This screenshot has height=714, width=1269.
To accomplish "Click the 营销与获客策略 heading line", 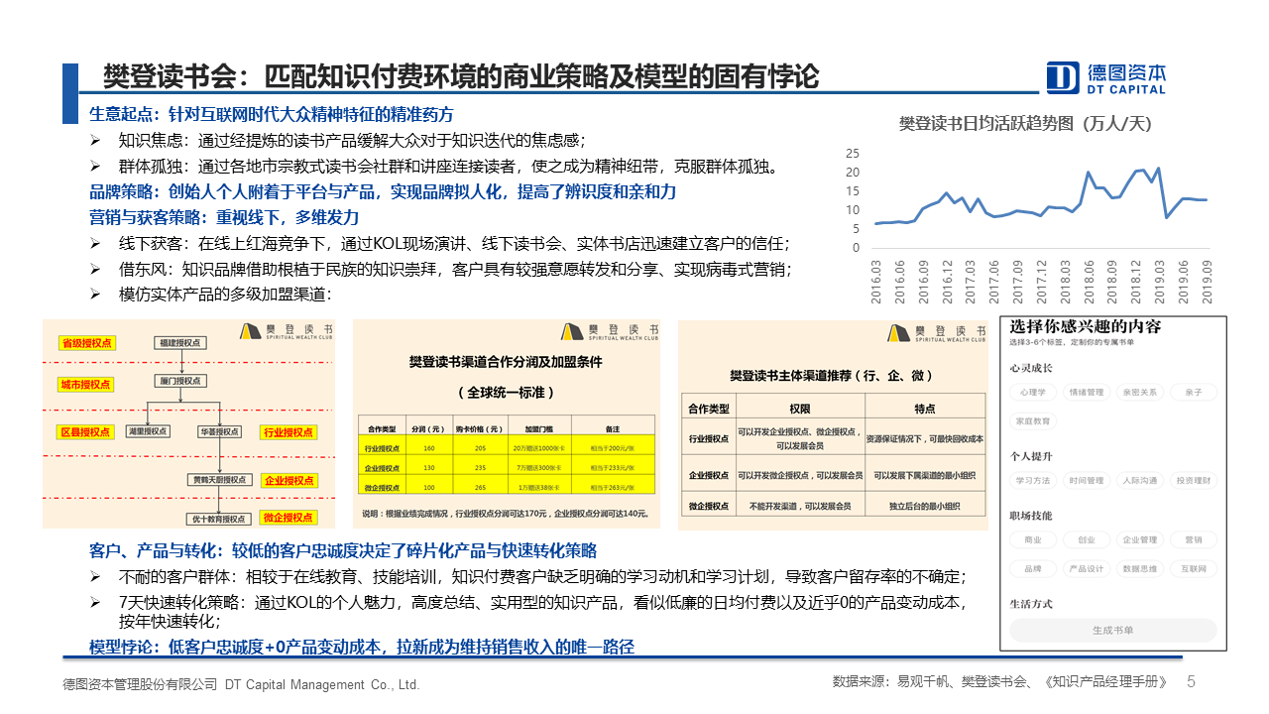I will pos(224,217).
